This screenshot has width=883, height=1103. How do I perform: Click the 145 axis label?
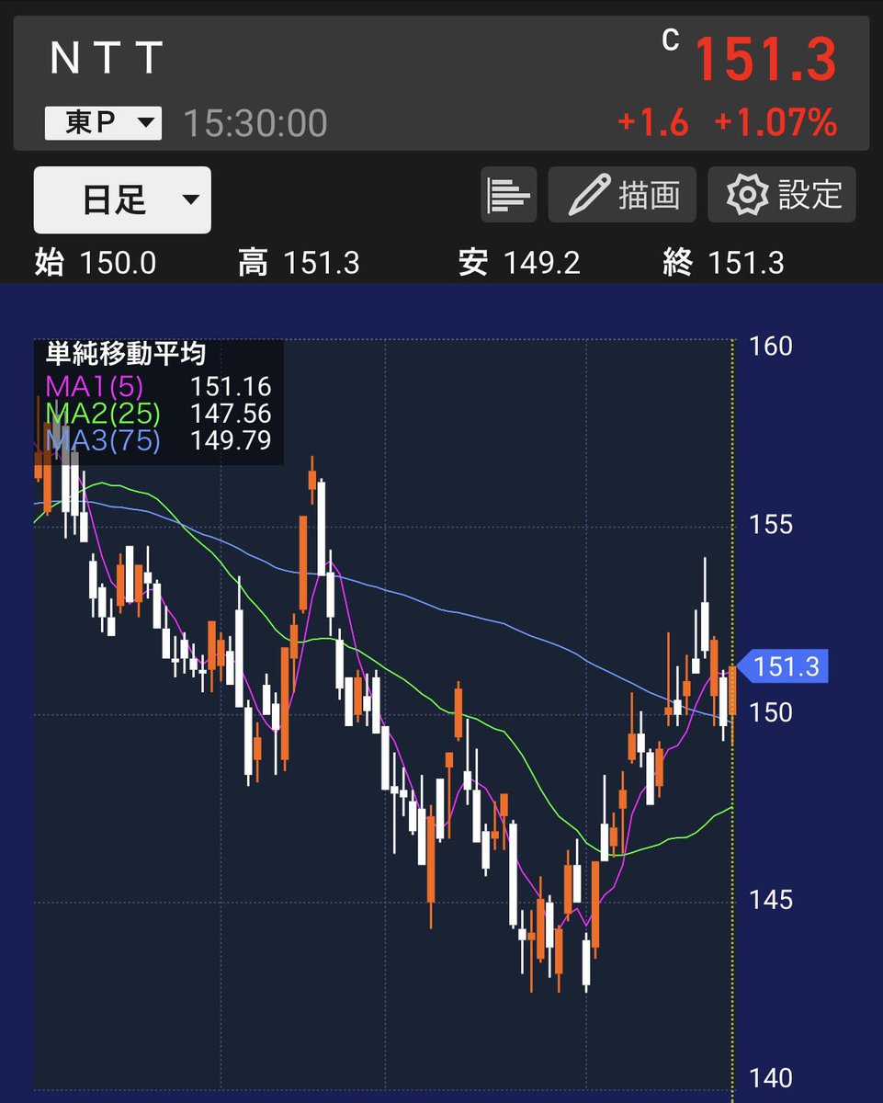point(771,899)
